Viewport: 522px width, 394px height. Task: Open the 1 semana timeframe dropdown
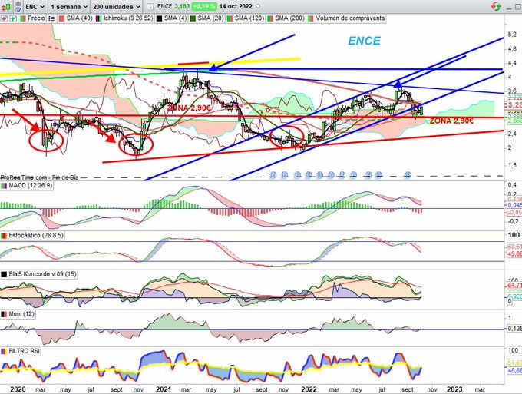coord(69,6)
